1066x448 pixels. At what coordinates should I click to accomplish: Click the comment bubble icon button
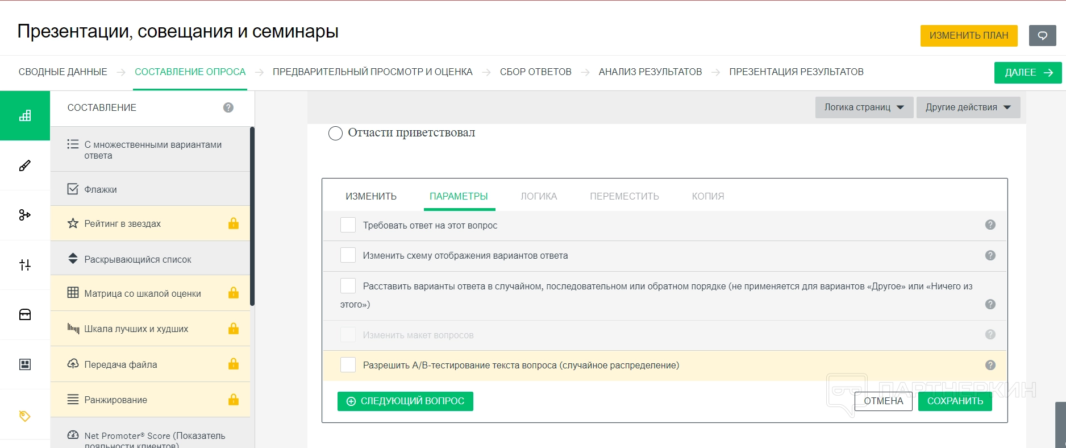[x=1043, y=35]
